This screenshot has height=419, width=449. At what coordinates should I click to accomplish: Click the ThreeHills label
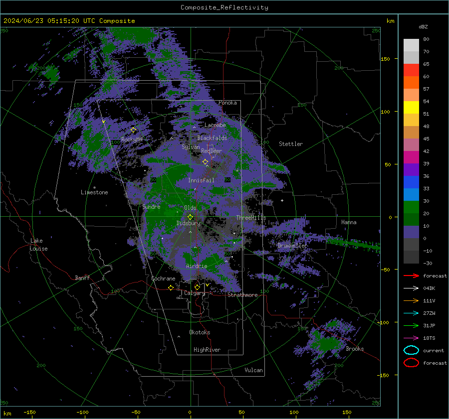point(251,218)
